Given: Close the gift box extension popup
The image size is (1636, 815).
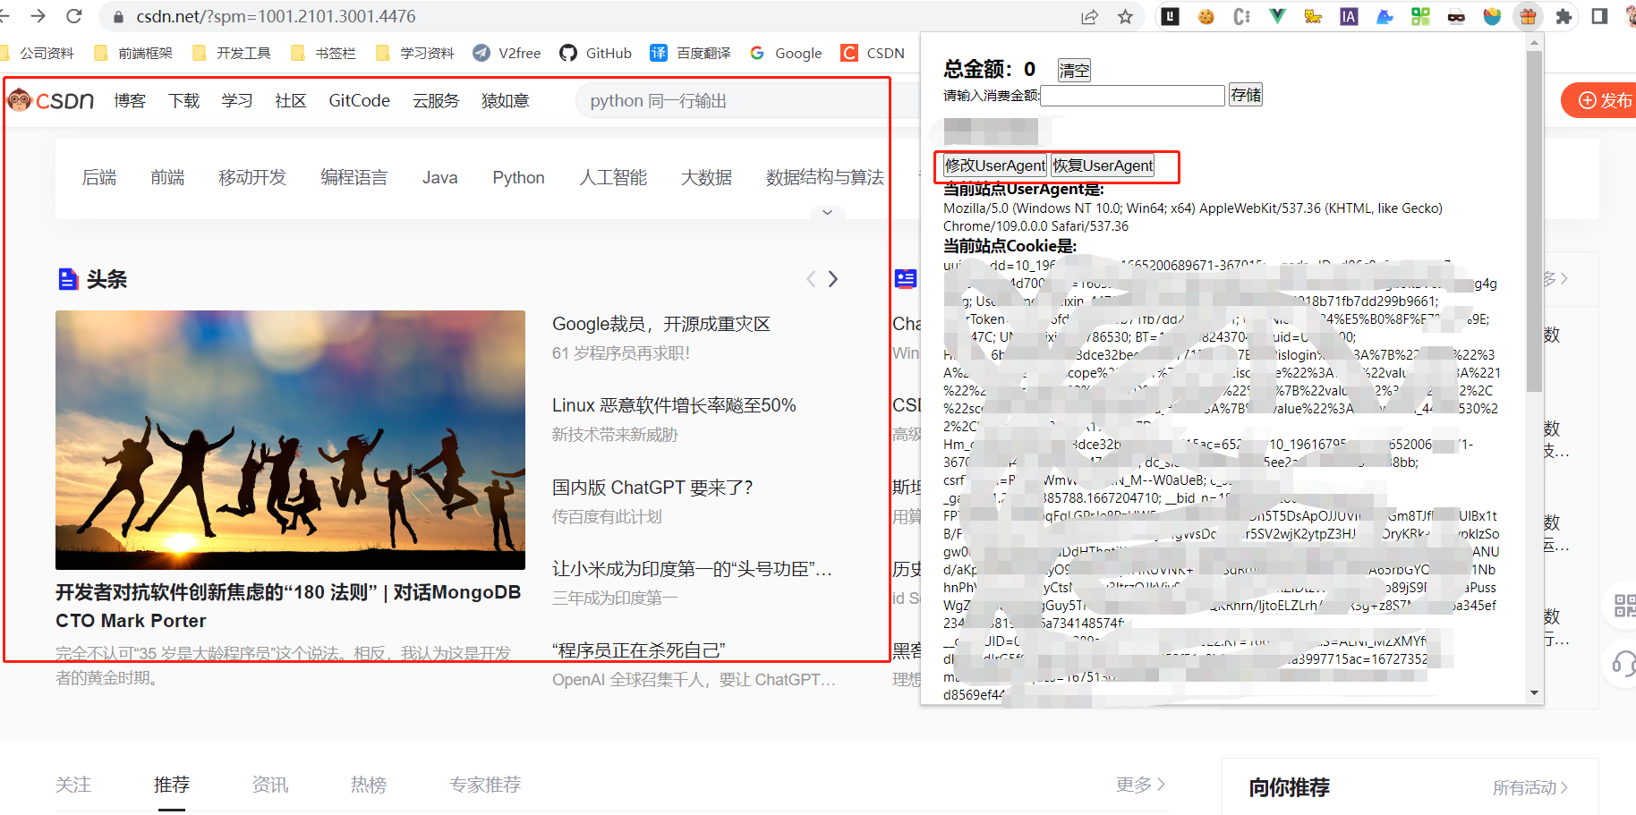Looking at the screenshot, I should pos(1528,16).
